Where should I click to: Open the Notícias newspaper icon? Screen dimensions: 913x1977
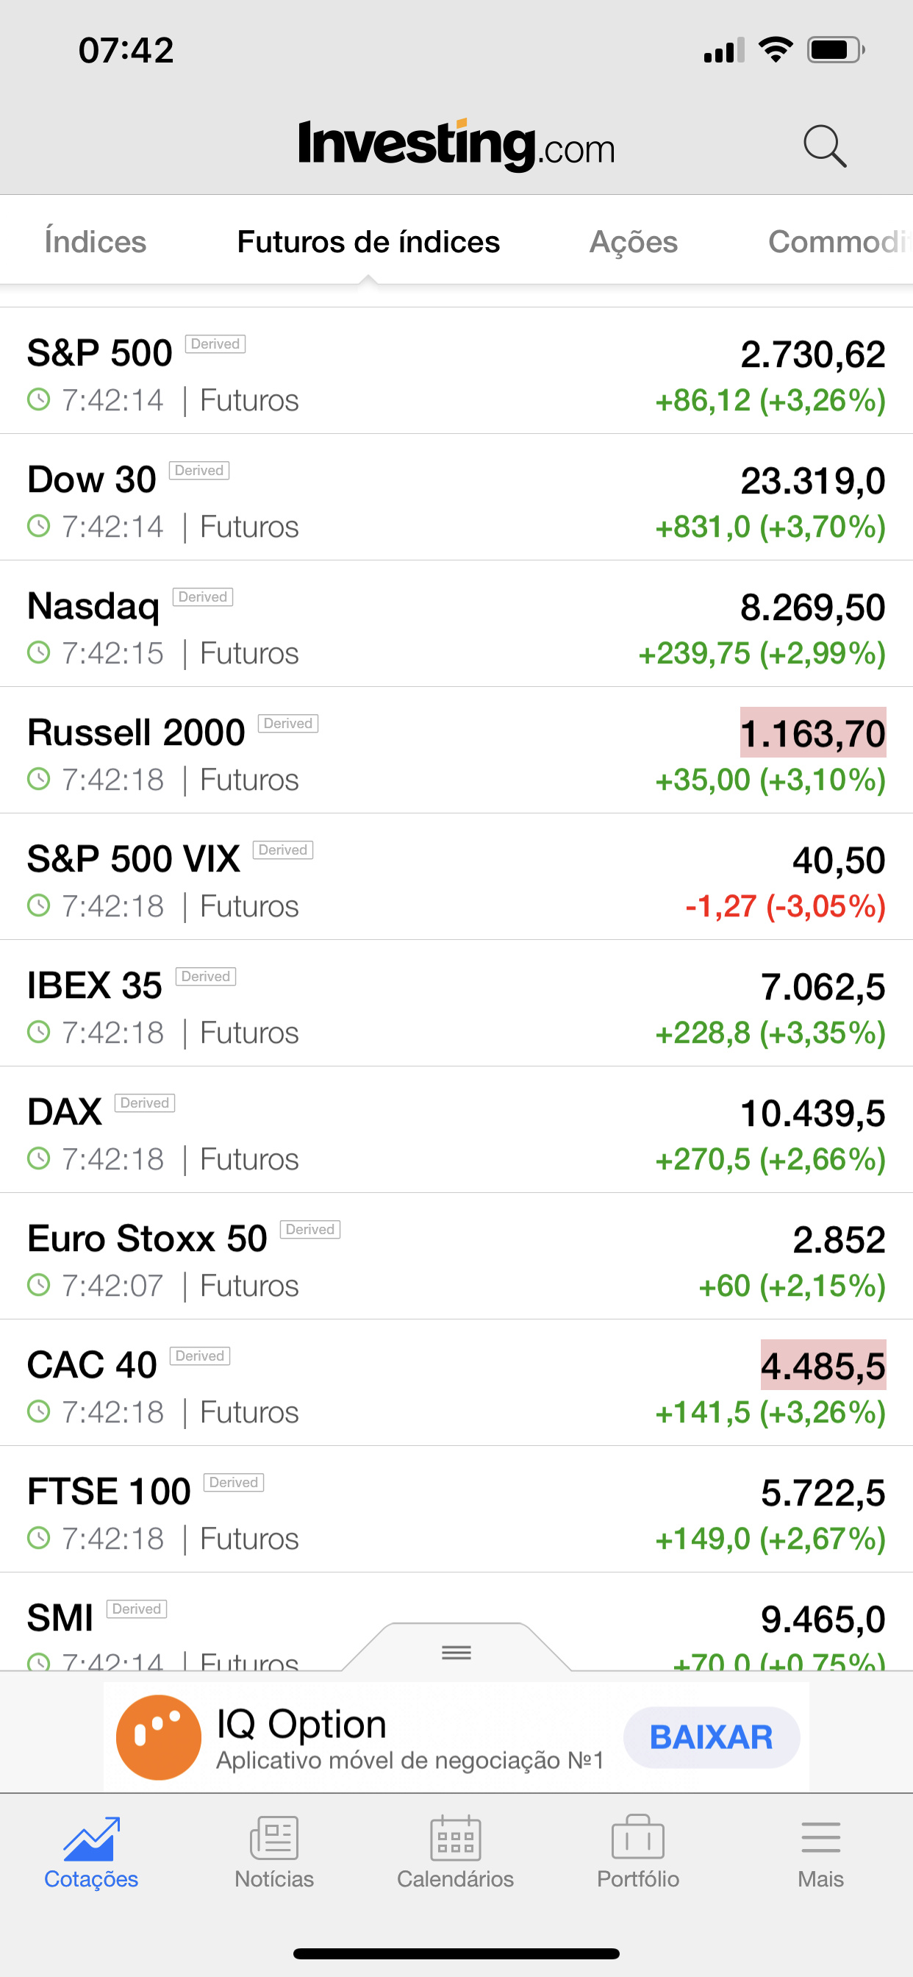click(274, 1838)
